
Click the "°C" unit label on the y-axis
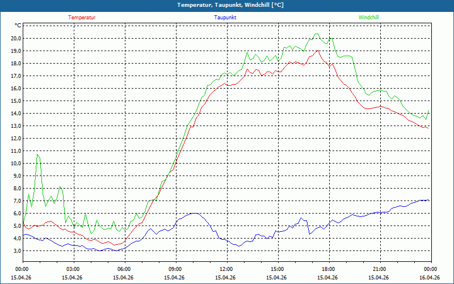[18, 26]
